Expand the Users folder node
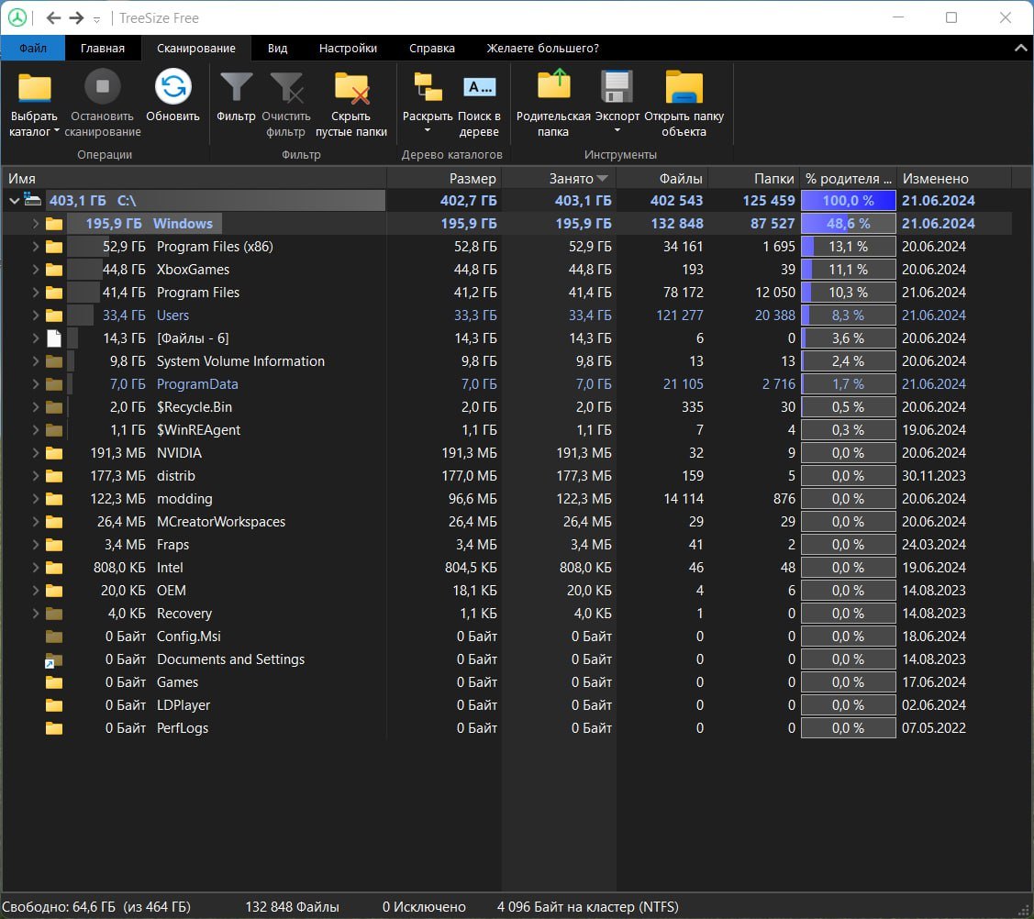Image resolution: width=1034 pixels, height=919 pixels. pos(36,316)
